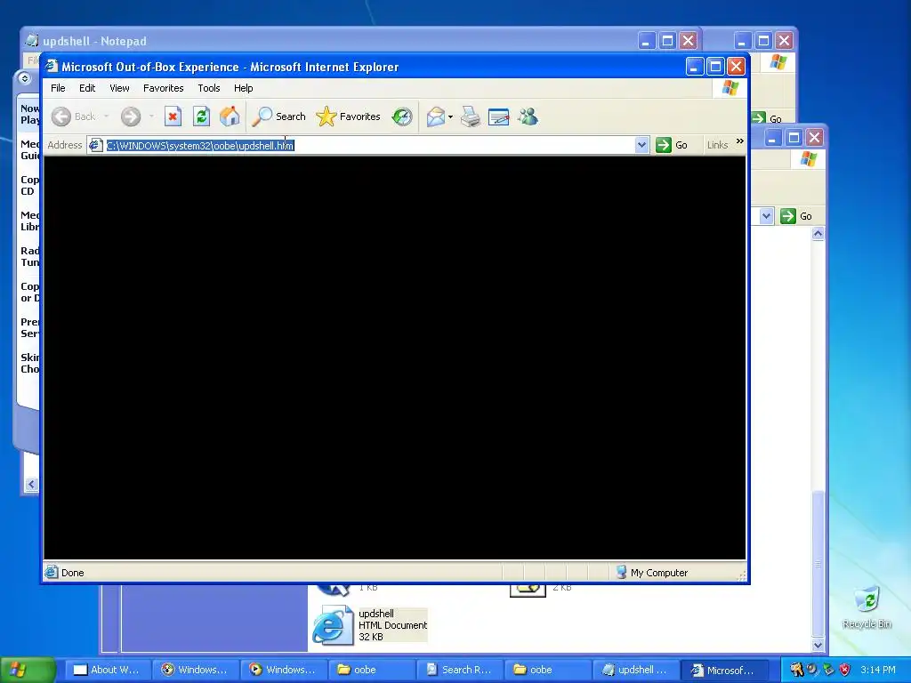Open the Favorites menu
The image size is (911, 683).
164,88
